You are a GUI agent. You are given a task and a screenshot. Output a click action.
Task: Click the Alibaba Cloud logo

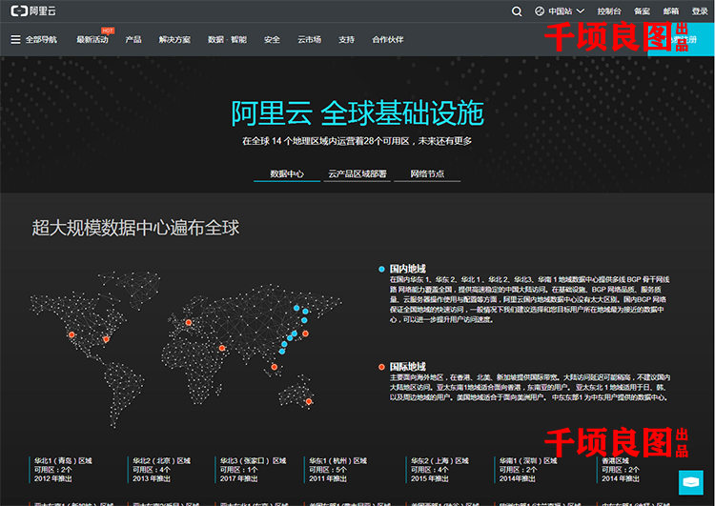tap(32, 10)
